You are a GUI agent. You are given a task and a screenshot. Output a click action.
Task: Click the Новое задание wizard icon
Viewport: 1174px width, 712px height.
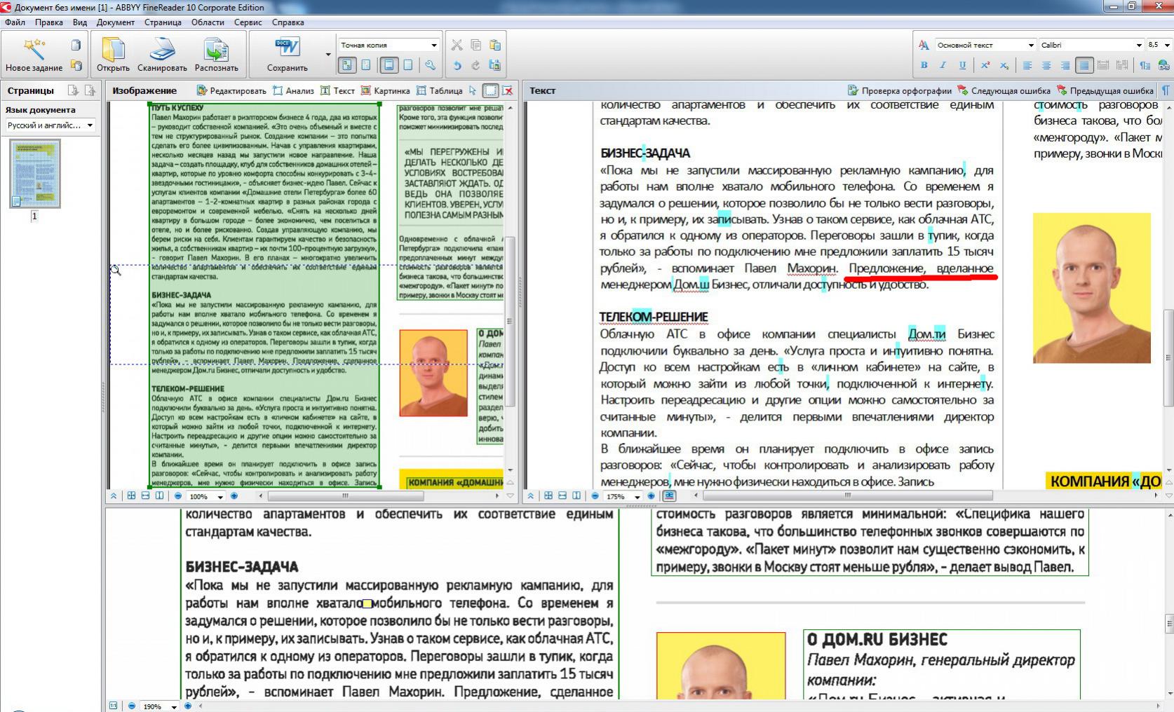click(x=34, y=55)
